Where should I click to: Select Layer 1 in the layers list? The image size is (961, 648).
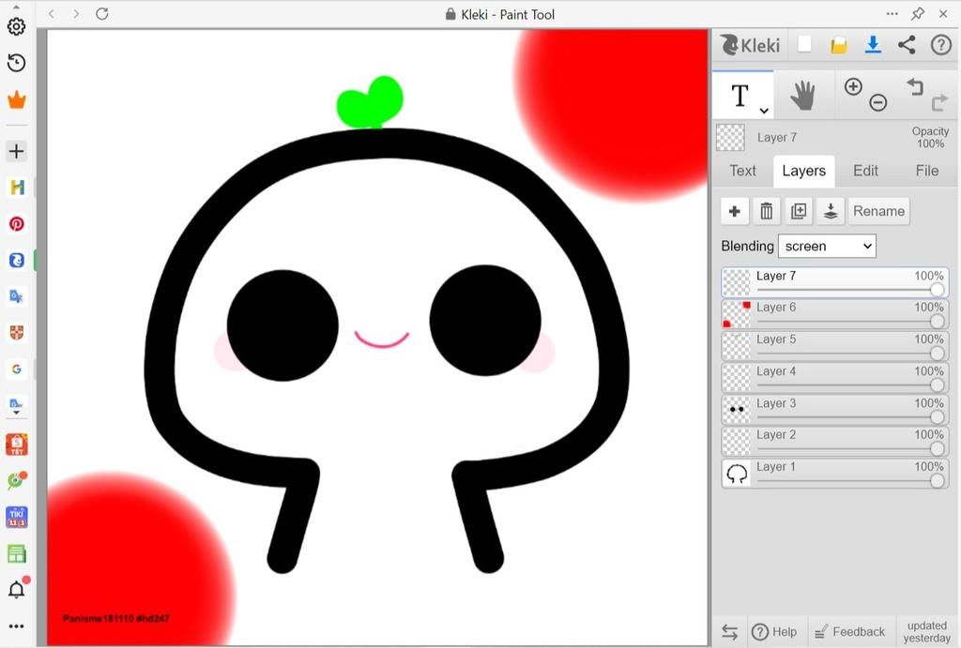tap(834, 474)
